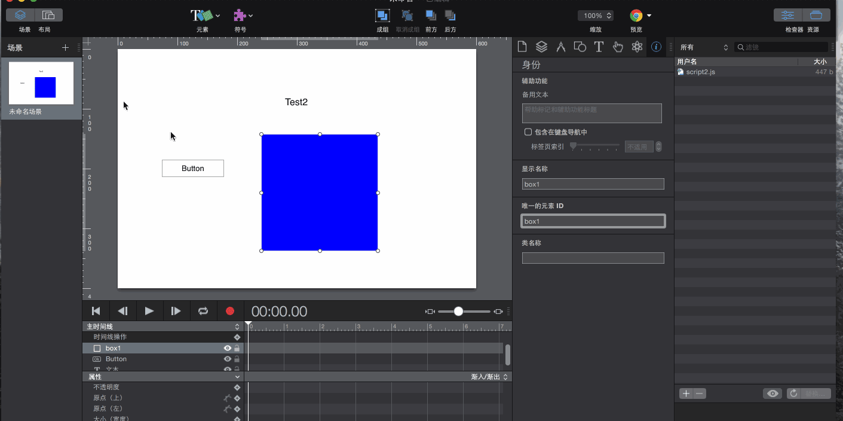Open the Typography inspector tab icon

click(x=599, y=47)
